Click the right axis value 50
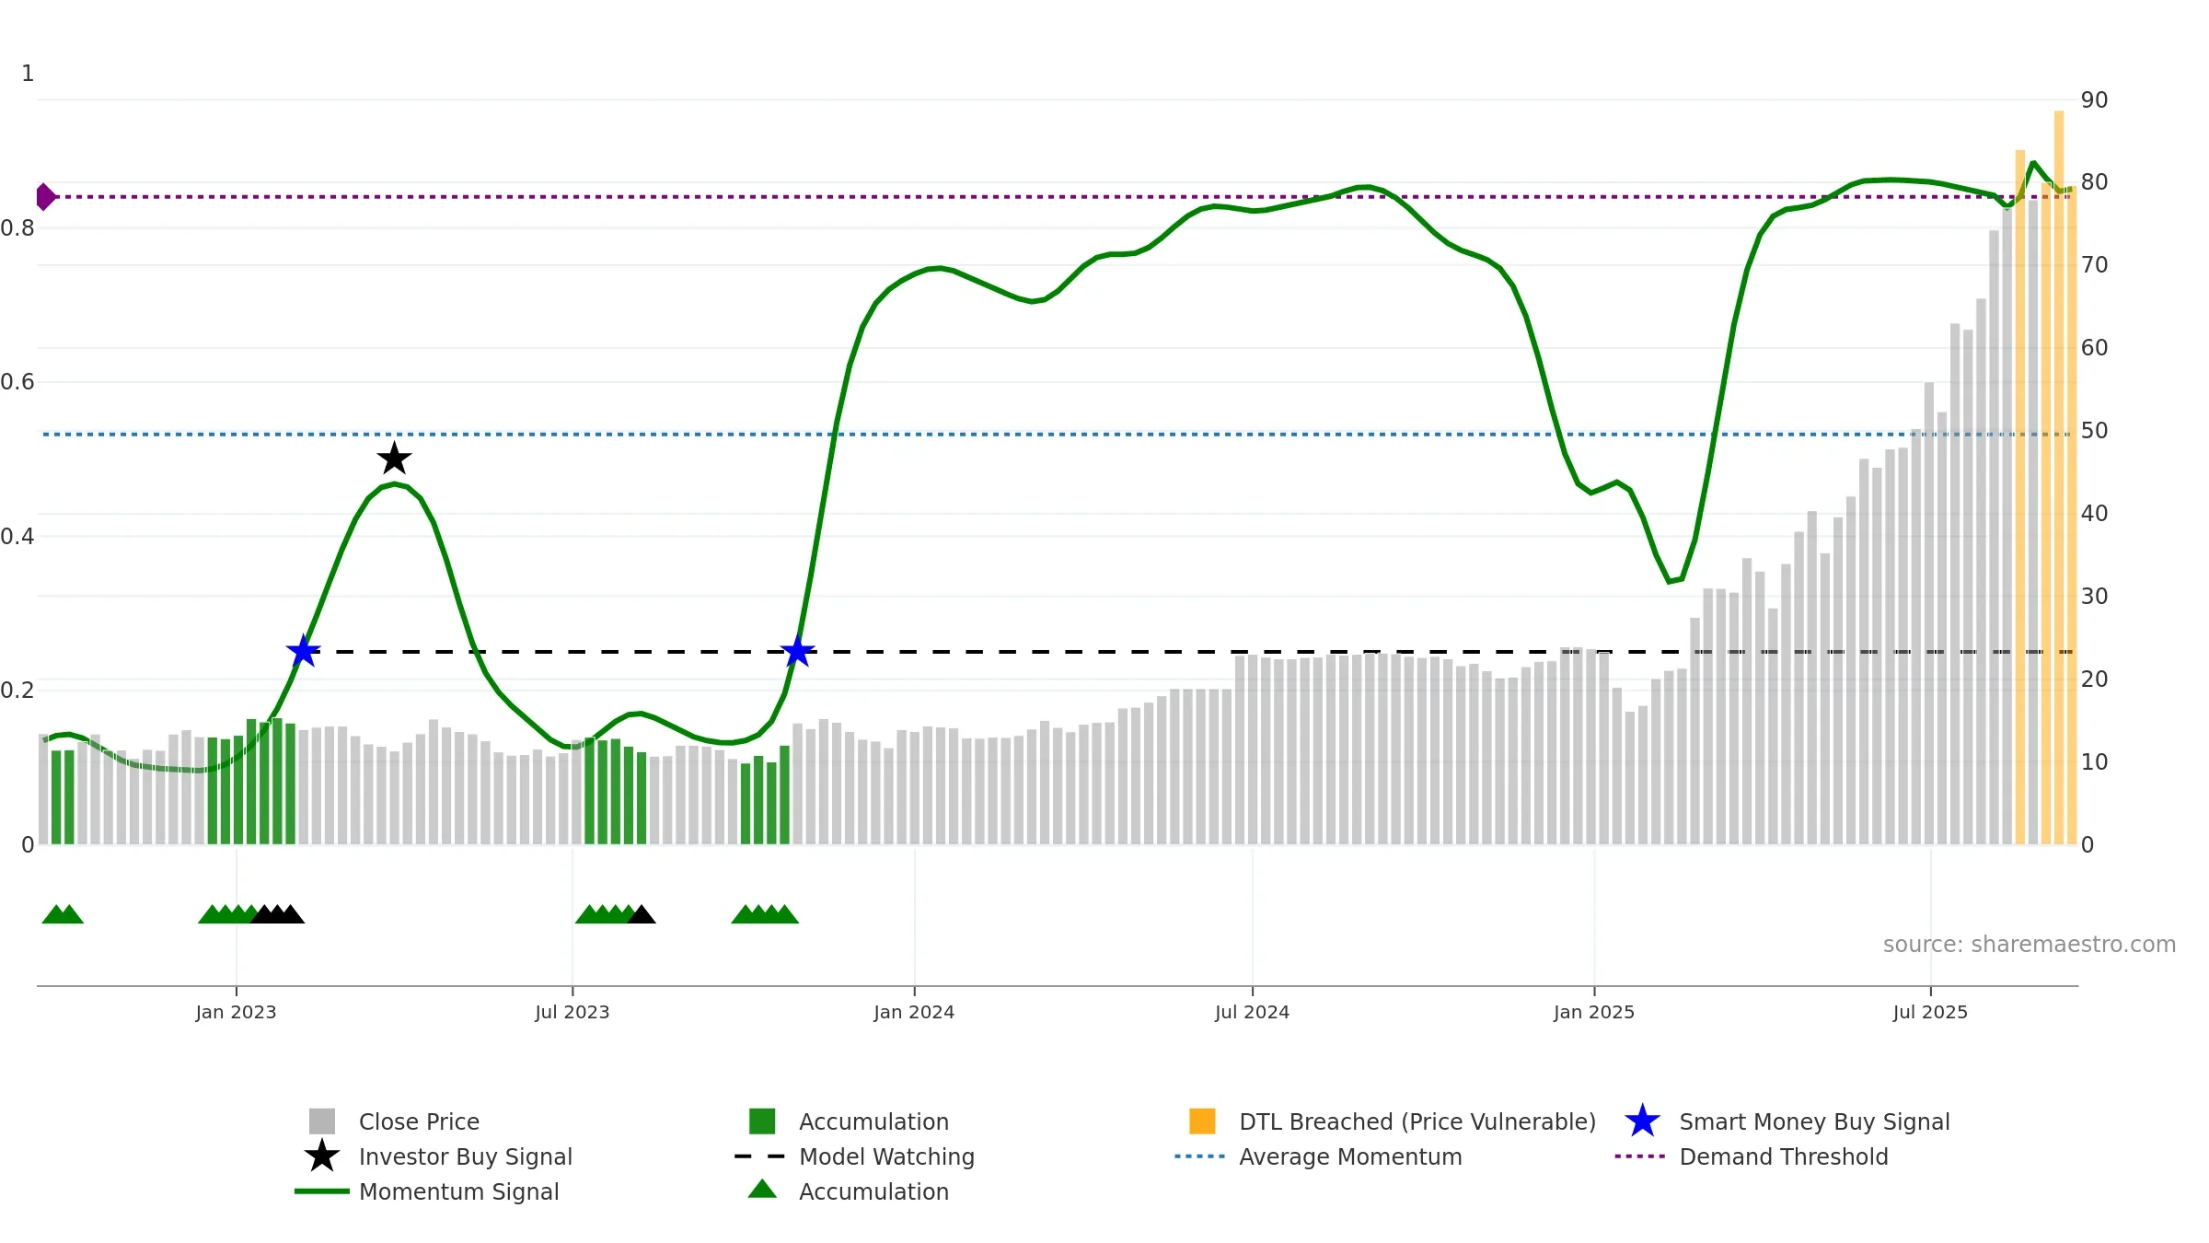This screenshot has width=2209, height=1243. (2094, 431)
